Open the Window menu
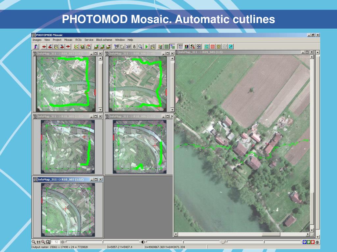Viewport: 337px width, 252px height. point(120,40)
